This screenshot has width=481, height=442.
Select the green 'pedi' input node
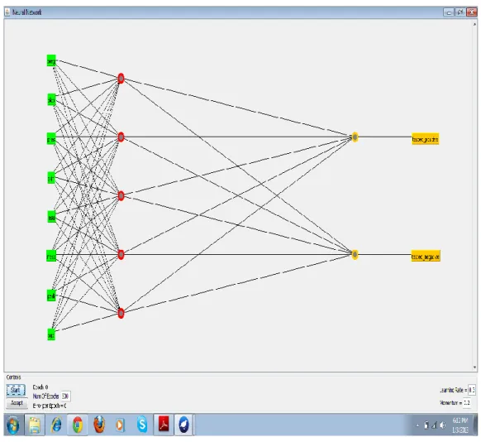[x=51, y=295]
